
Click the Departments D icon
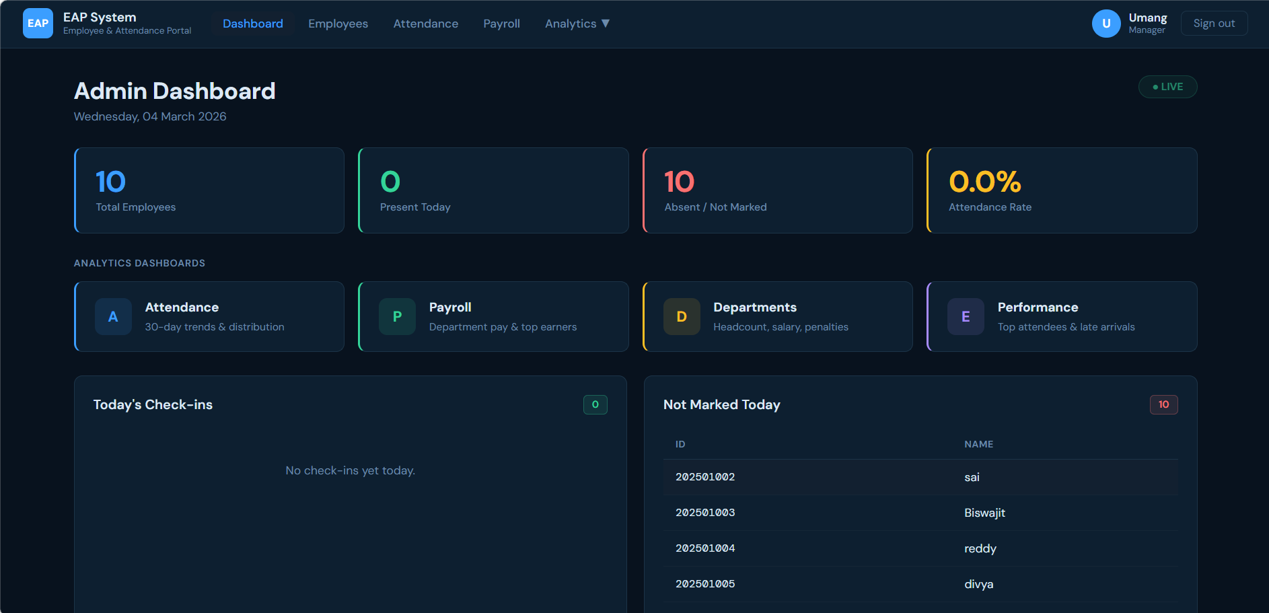point(681,316)
